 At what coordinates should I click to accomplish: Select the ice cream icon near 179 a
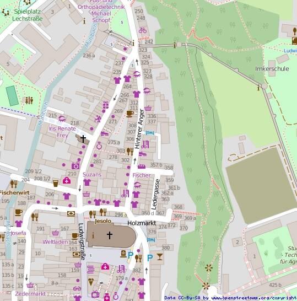click(91, 282)
